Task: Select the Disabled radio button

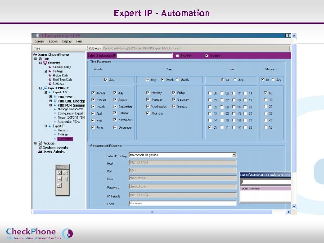Action: click(x=207, y=56)
